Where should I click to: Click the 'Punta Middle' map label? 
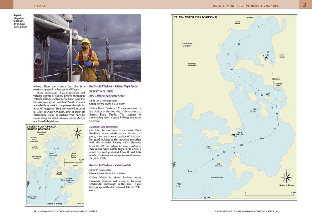coord(59,173)
